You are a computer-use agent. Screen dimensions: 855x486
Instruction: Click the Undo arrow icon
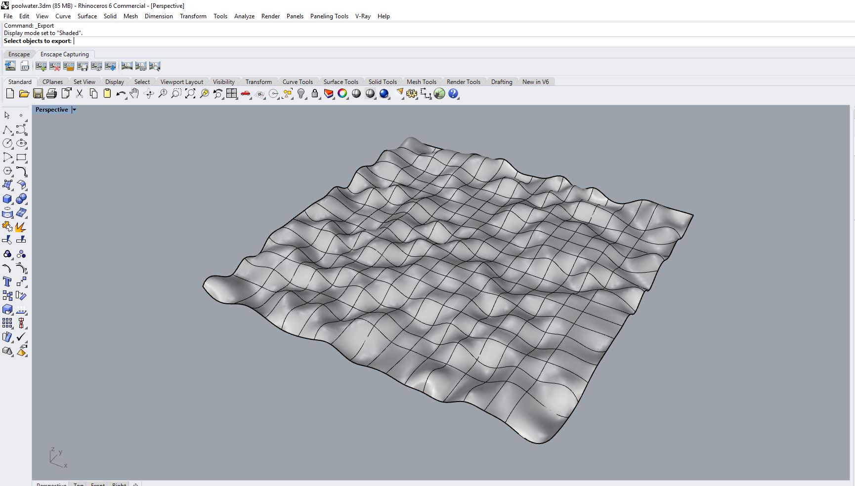pos(121,93)
